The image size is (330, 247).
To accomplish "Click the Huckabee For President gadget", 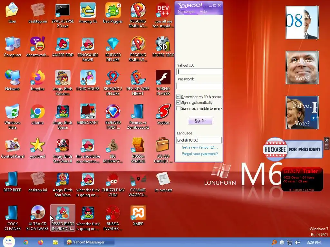I will 293,149.
